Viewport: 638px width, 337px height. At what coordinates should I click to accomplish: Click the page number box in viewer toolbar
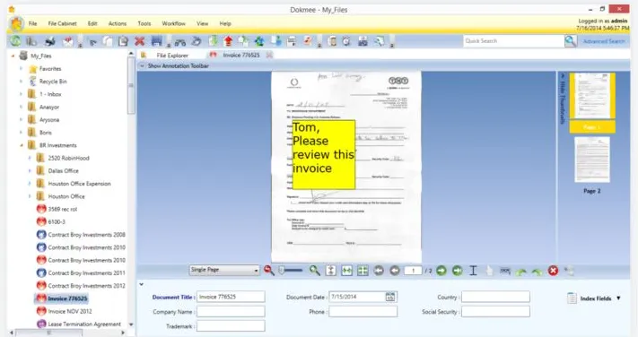pyautogui.click(x=414, y=271)
